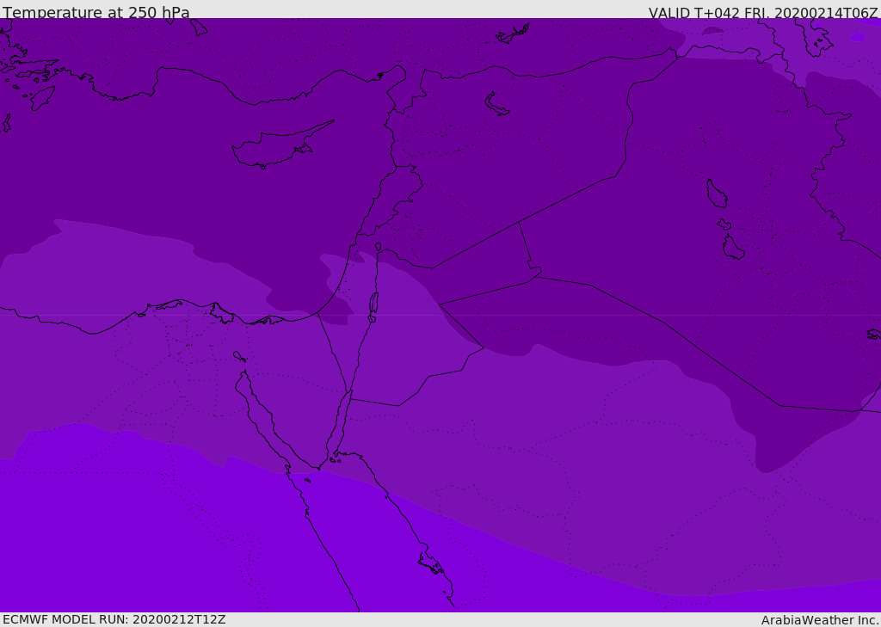Click the Gulf of Suez on the map
Image resolution: width=881 pixels, height=627 pixels.
tap(262, 414)
